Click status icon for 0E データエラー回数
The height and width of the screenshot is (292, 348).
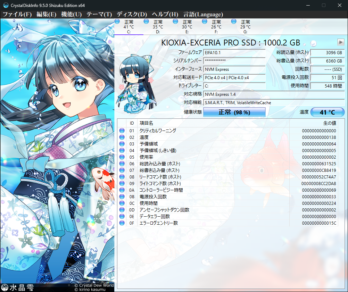click(122, 216)
